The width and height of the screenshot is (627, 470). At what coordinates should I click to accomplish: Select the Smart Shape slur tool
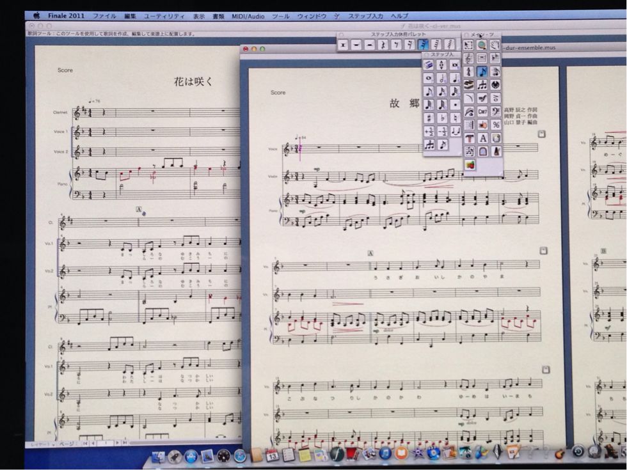coord(469,98)
